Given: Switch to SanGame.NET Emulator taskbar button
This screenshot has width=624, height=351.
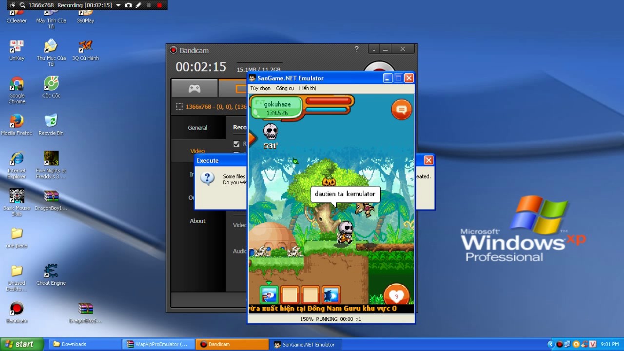Looking at the screenshot, I should point(305,344).
